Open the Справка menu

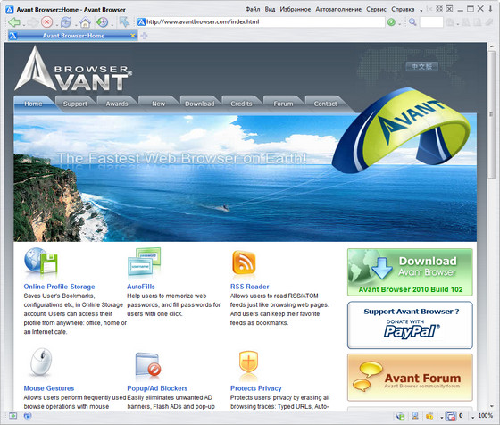point(403,9)
